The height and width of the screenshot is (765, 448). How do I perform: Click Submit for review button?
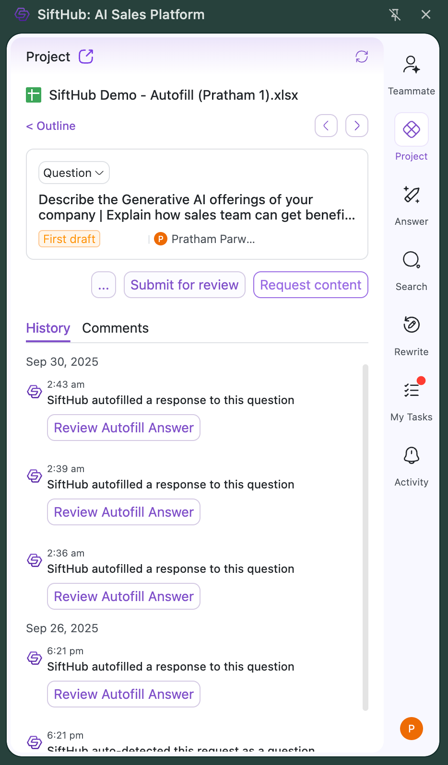click(x=185, y=285)
